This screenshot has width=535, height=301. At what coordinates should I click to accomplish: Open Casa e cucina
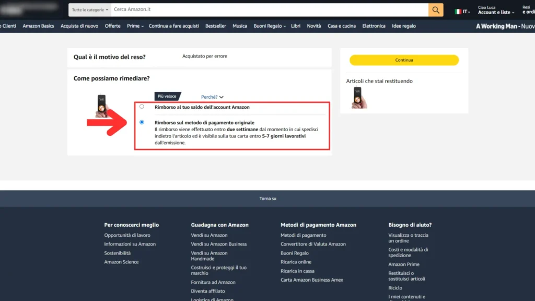[x=342, y=26]
